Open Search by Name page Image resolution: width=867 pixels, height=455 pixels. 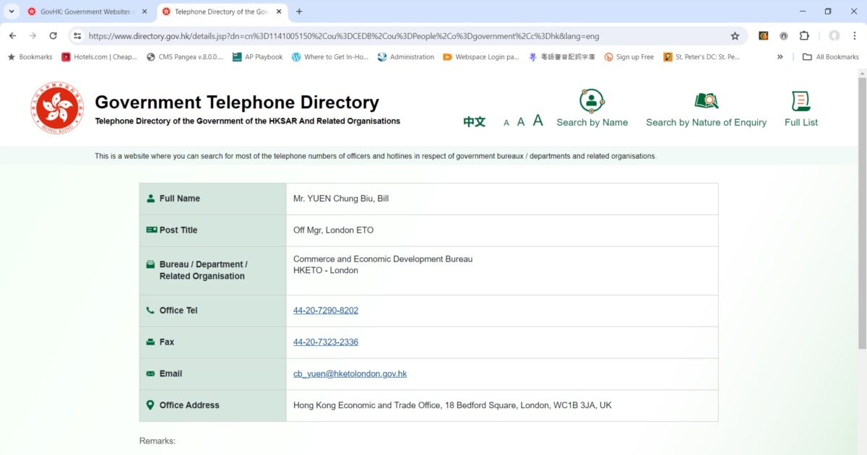point(592,109)
